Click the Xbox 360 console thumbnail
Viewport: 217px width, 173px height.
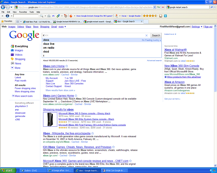[x=50, y=119]
